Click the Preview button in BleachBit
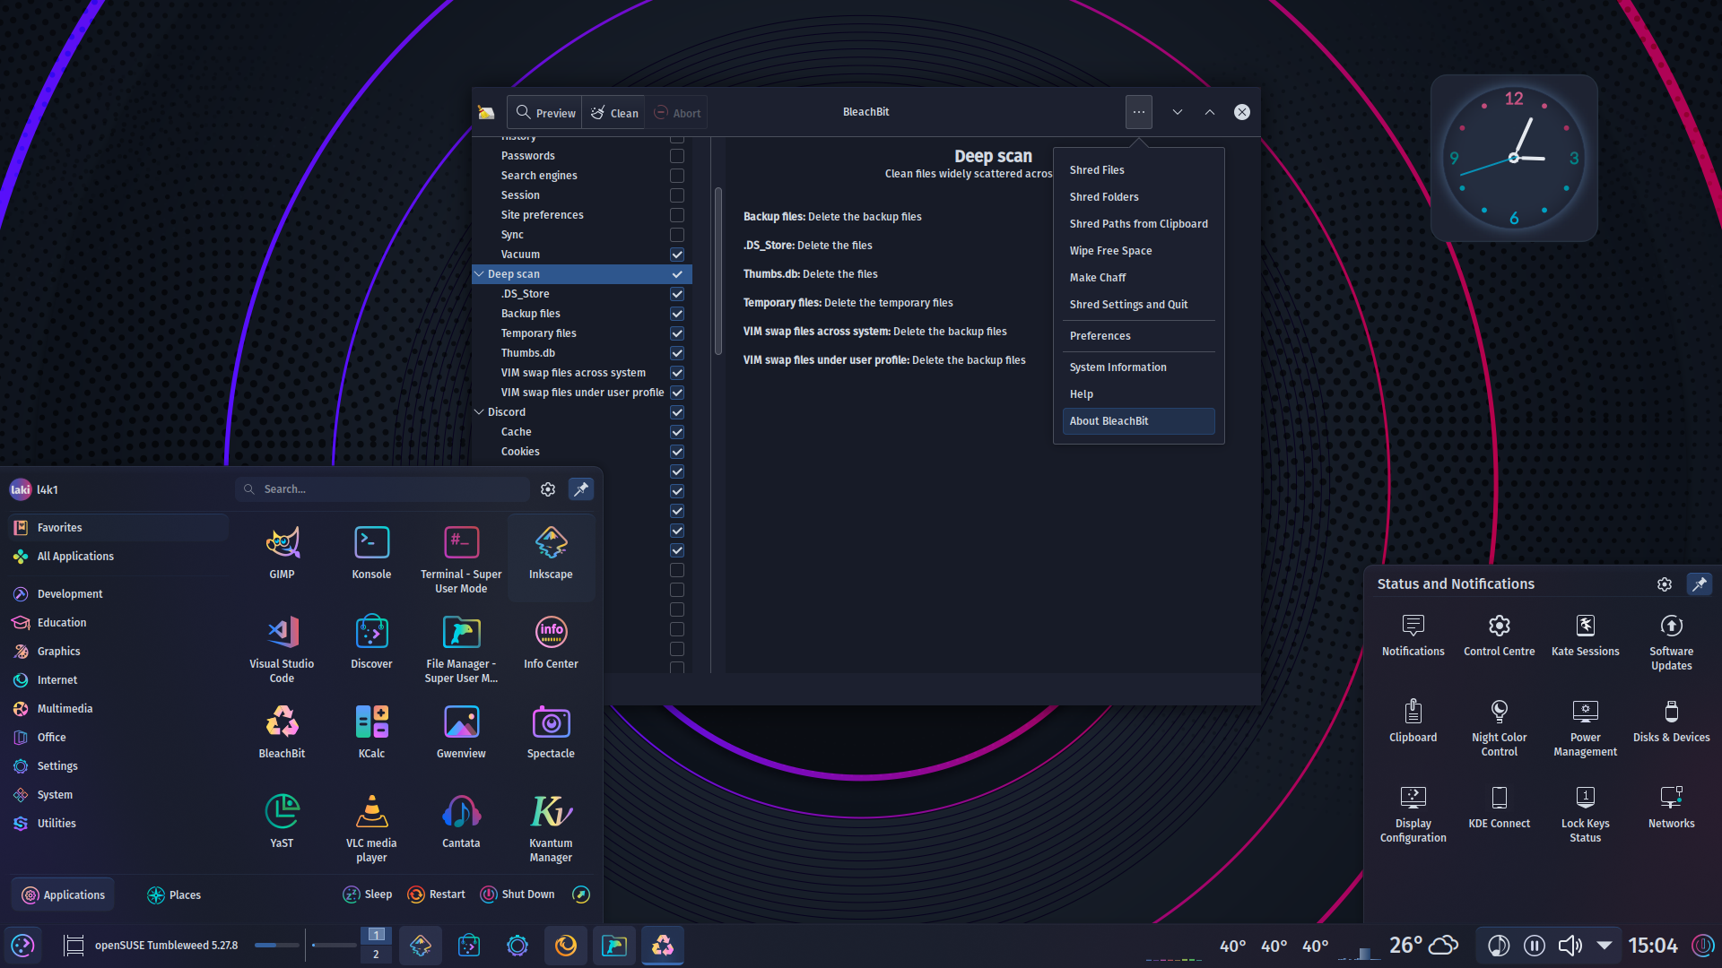 pos(545,113)
